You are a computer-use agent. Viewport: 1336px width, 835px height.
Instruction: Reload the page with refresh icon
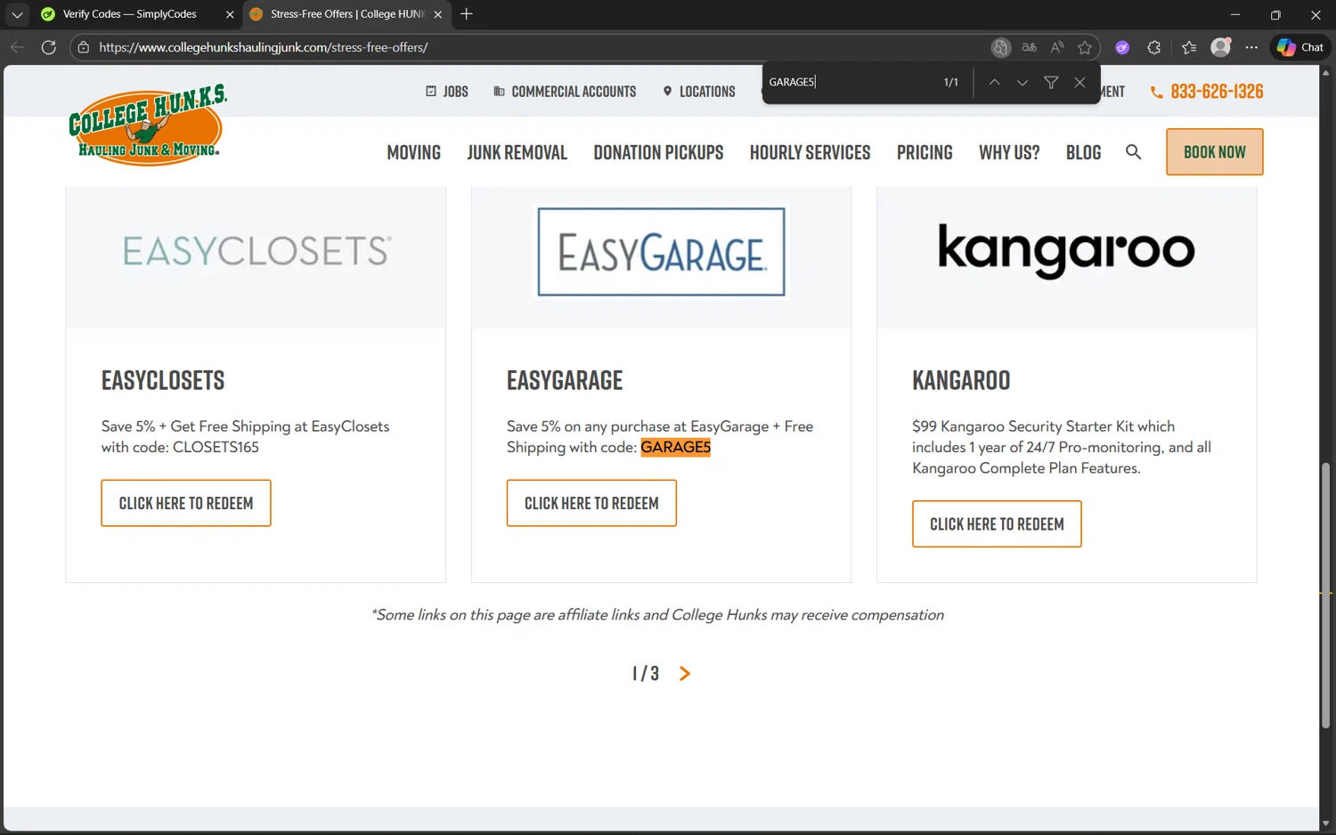[49, 47]
